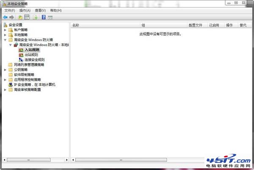The image size is (254, 170).
Task: Sort by the 组 column header
Action: (x=163, y=25)
